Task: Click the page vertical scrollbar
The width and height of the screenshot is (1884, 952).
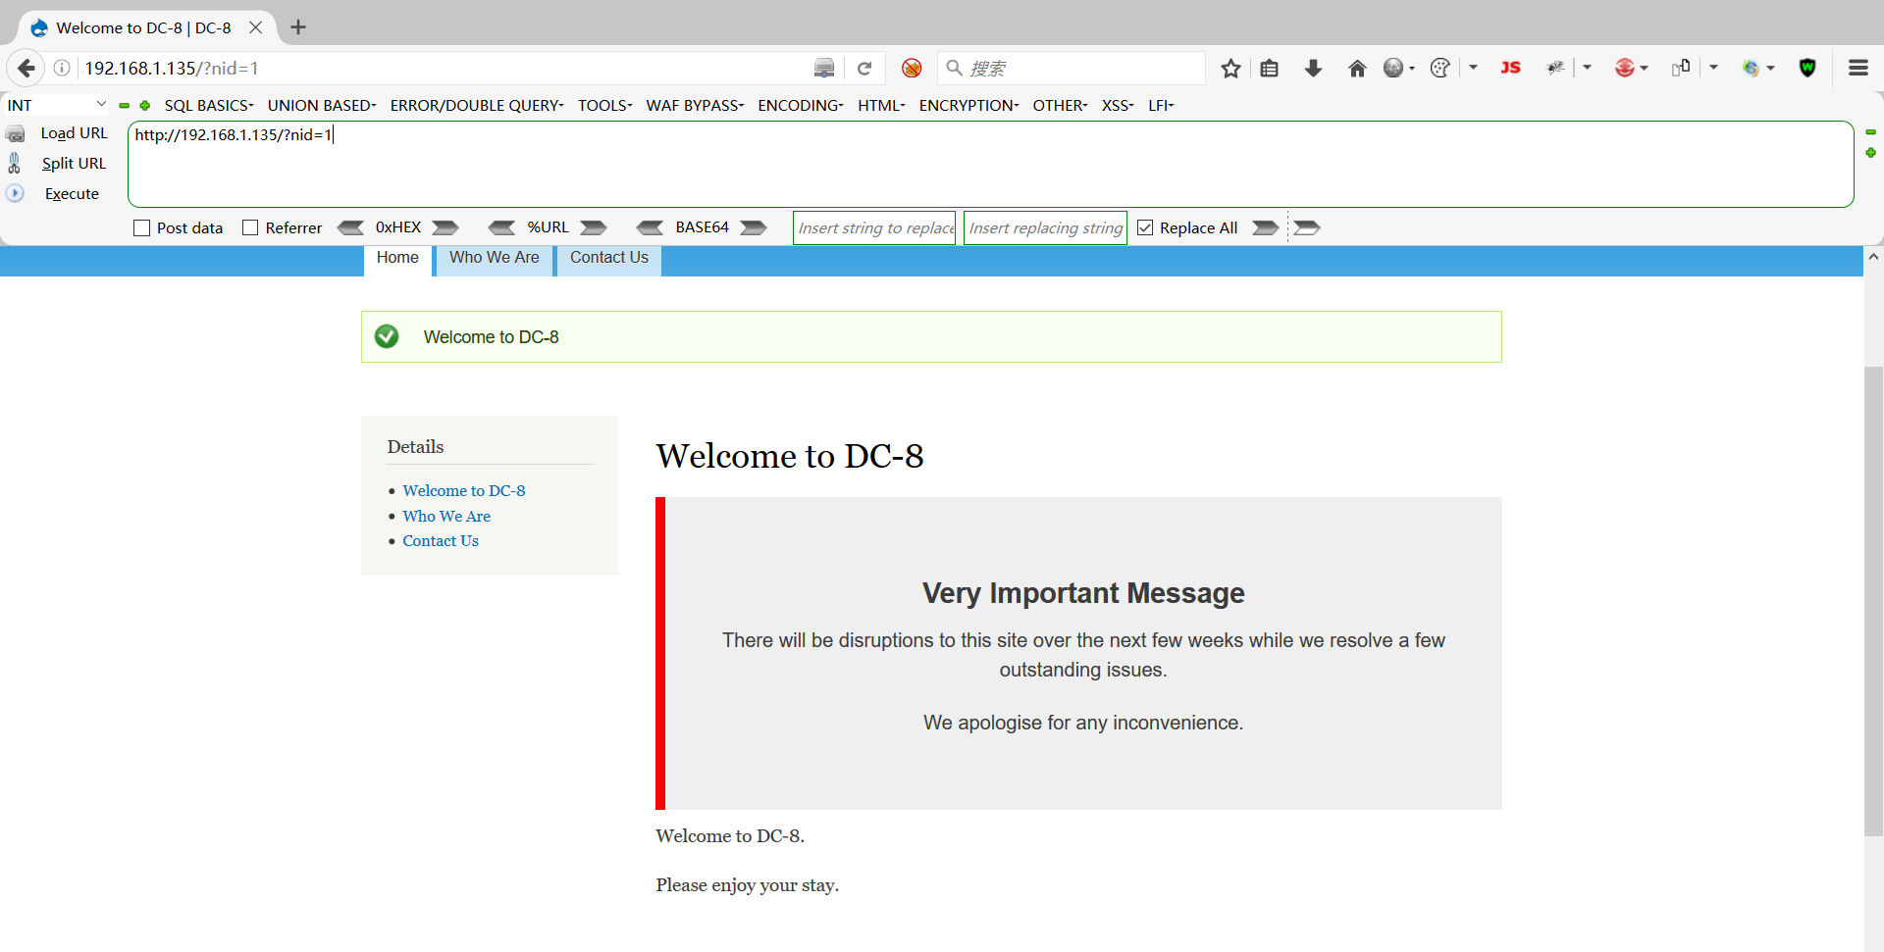Action: 1873,599
